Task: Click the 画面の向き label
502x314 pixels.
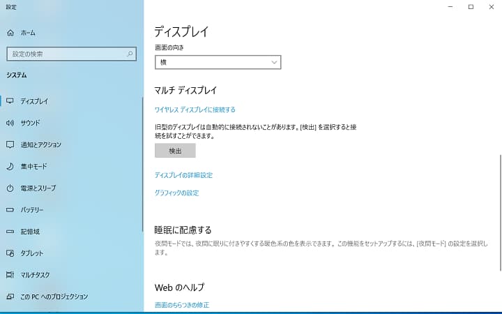Action: click(169, 47)
